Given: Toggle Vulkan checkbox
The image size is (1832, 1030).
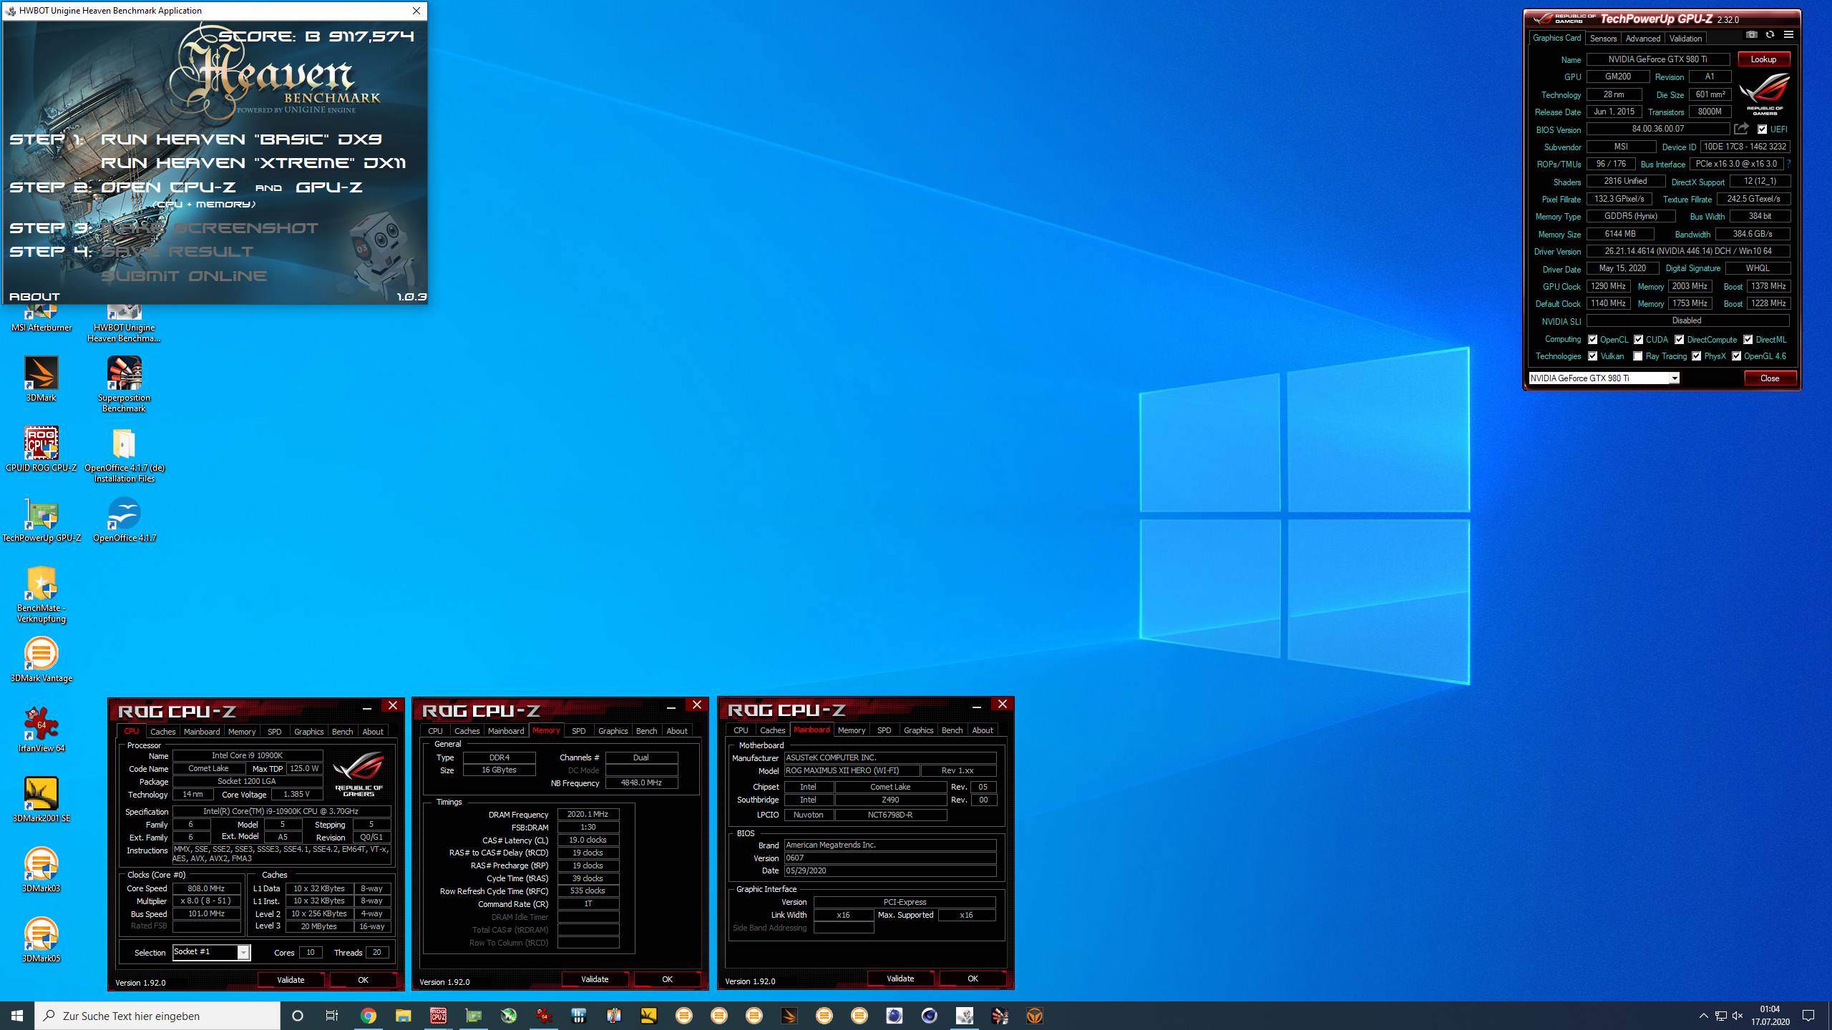Looking at the screenshot, I should pyautogui.click(x=1592, y=356).
